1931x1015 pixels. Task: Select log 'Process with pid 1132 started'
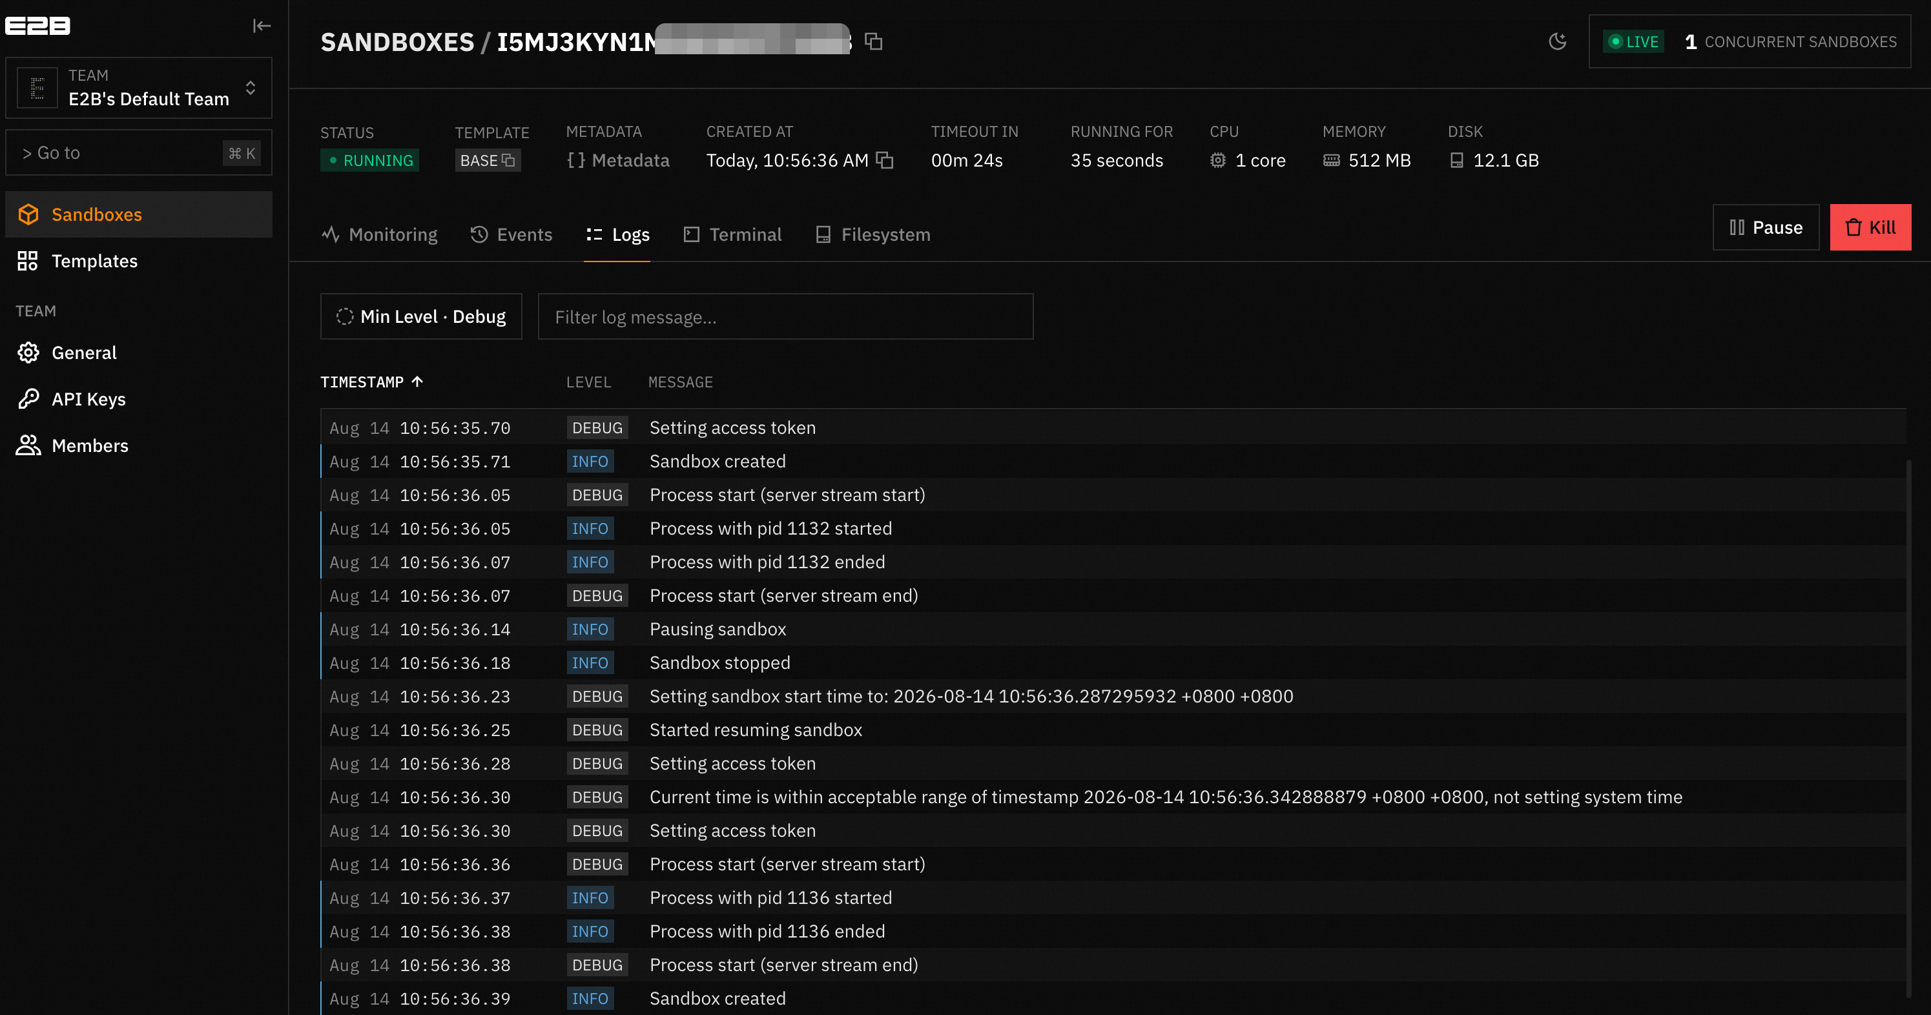(x=1113, y=529)
